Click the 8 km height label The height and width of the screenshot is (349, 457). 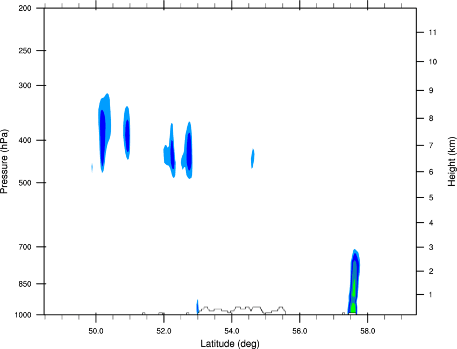point(431,119)
